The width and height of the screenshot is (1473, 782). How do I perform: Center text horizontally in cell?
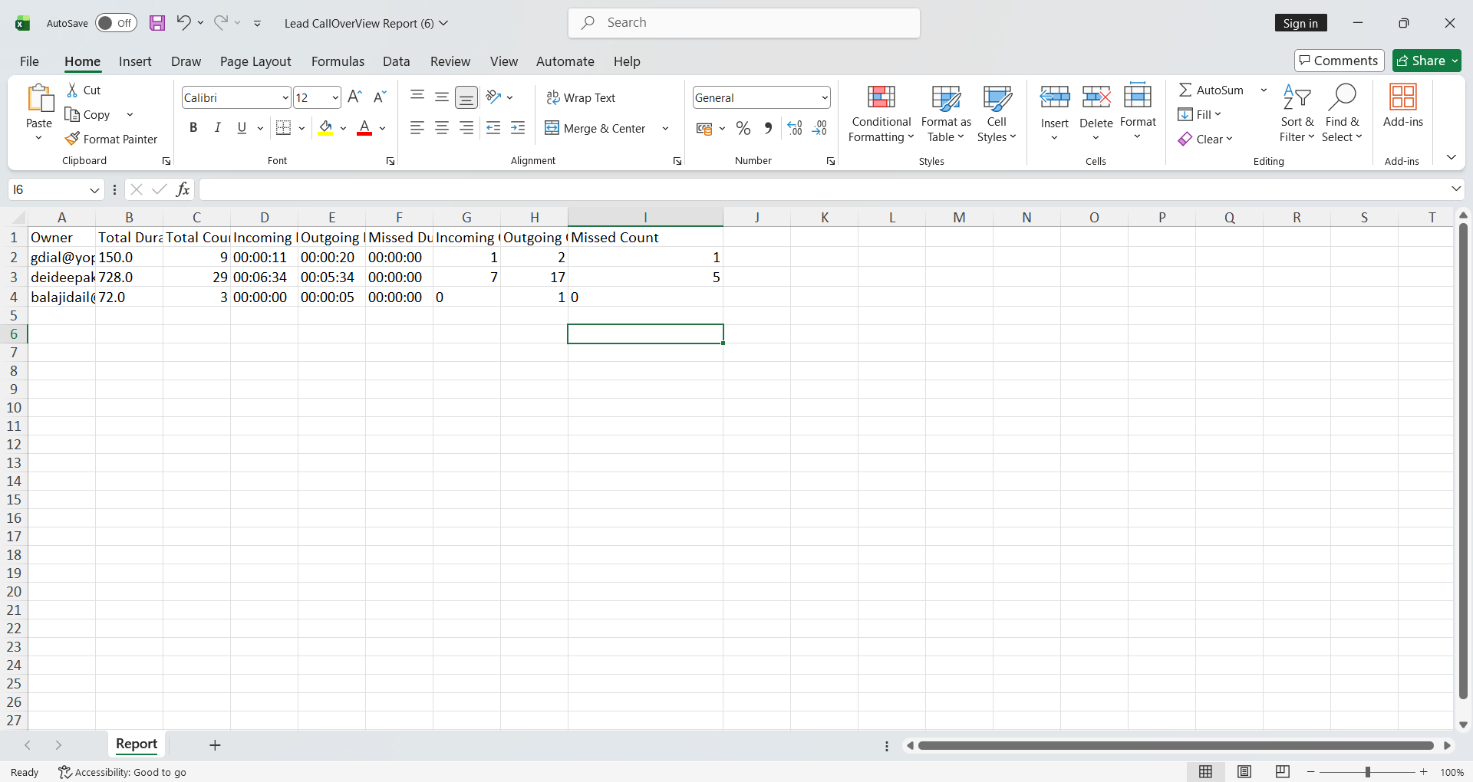click(x=442, y=128)
